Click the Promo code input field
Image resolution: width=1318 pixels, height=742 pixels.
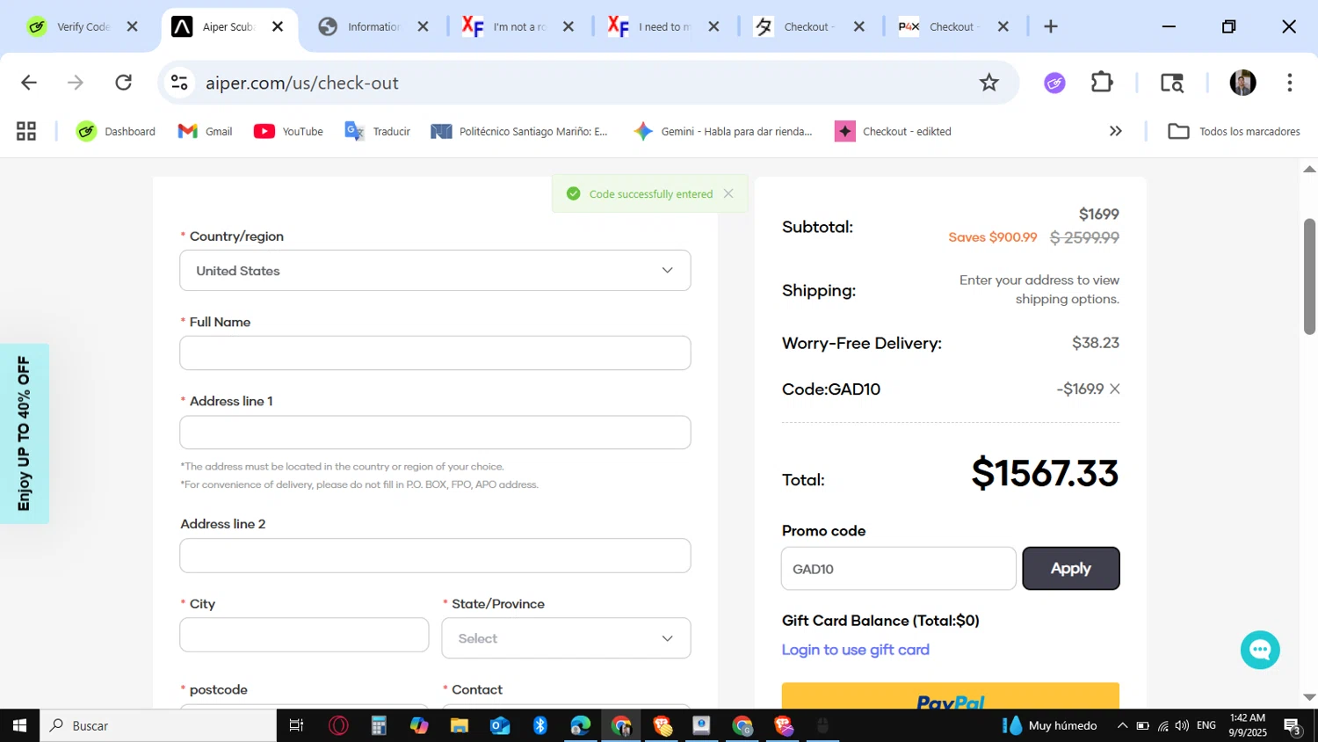click(898, 568)
